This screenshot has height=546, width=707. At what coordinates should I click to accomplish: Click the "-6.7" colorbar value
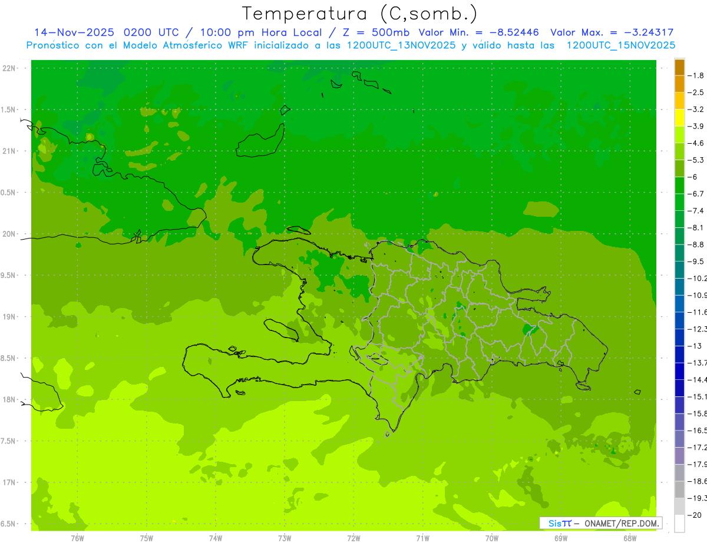(696, 194)
